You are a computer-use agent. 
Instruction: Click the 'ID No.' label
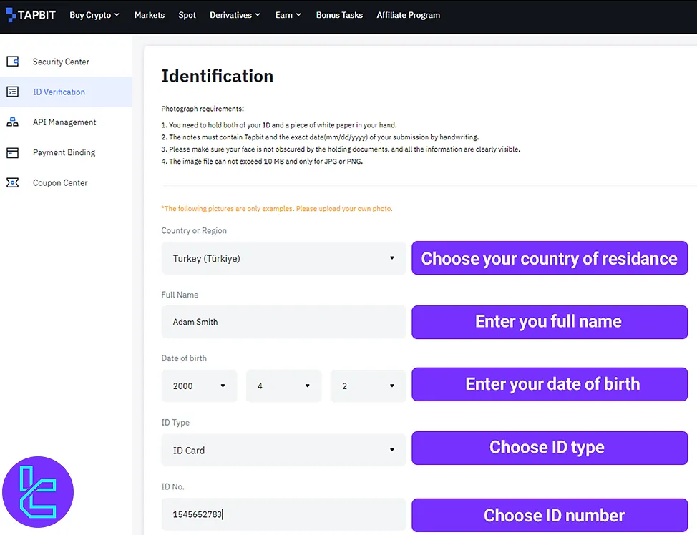pos(173,486)
